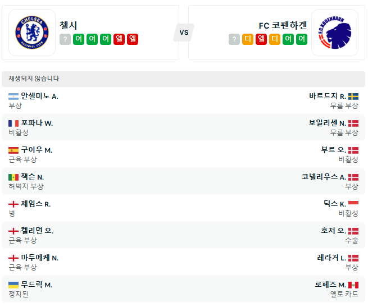This screenshot has width=368, height=307.
Task: Select player 마두에케 N.
Action: tap(40, 258)
